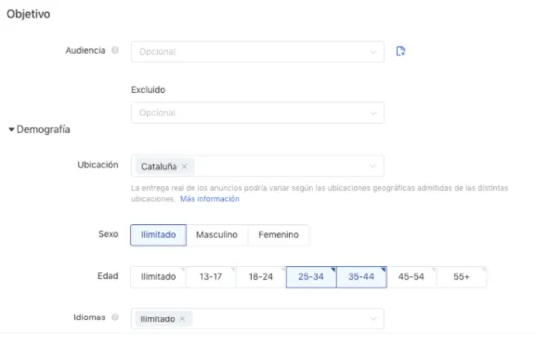Select Ilimitado for Sexo

point(158,235)
